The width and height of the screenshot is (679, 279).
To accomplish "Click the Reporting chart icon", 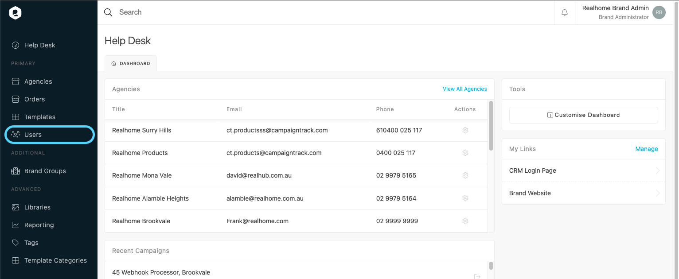I will coord(16,225).
